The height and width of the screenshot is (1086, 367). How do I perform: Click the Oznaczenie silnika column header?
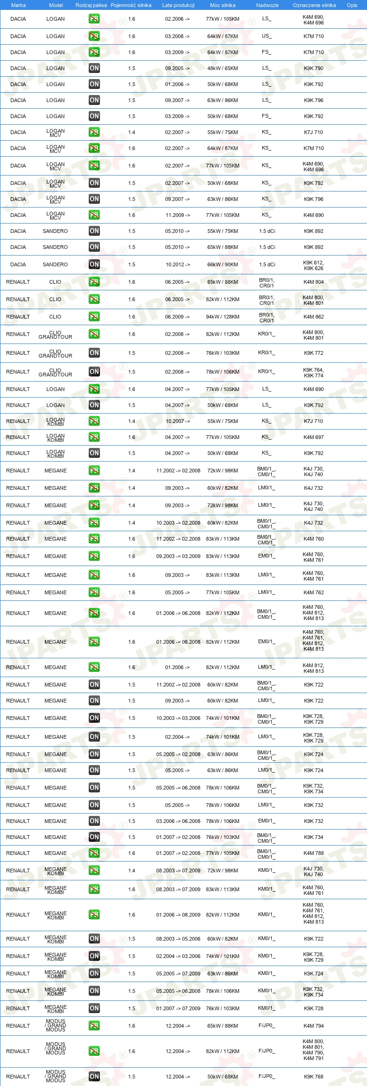(314, 5)
